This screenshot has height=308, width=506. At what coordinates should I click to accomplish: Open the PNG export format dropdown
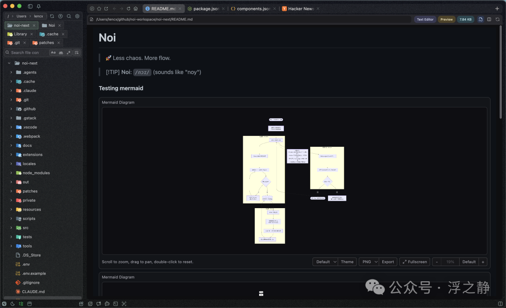(369, 262)
